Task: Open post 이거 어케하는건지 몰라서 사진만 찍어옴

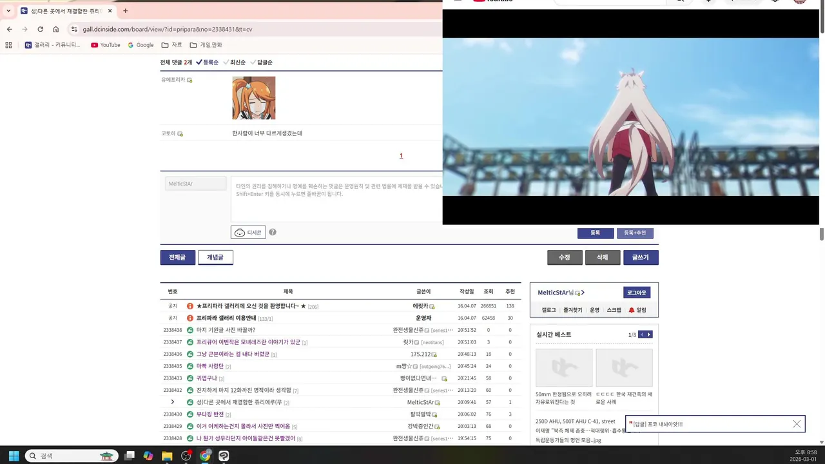Action: pos(243,427)
